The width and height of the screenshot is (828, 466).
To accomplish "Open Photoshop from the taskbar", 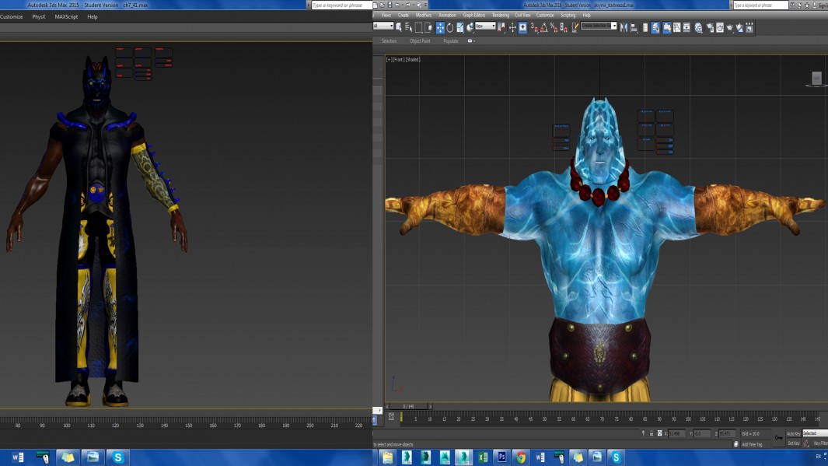I will point(501,457).
